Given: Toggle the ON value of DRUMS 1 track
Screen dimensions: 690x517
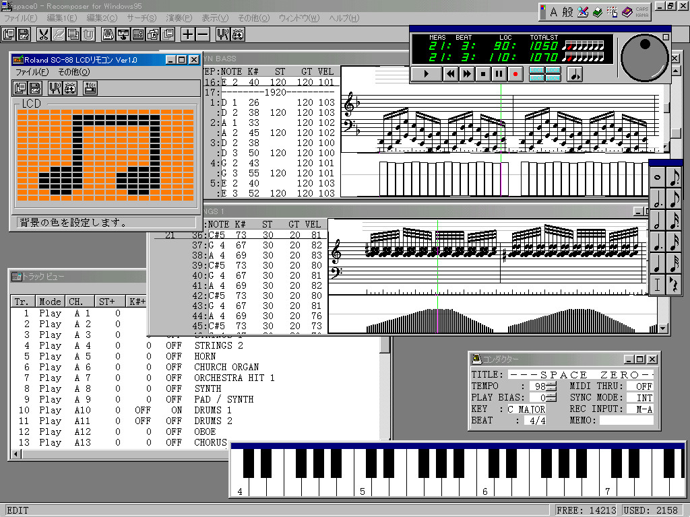Looking at the screenshot, I should pos(177,410).
